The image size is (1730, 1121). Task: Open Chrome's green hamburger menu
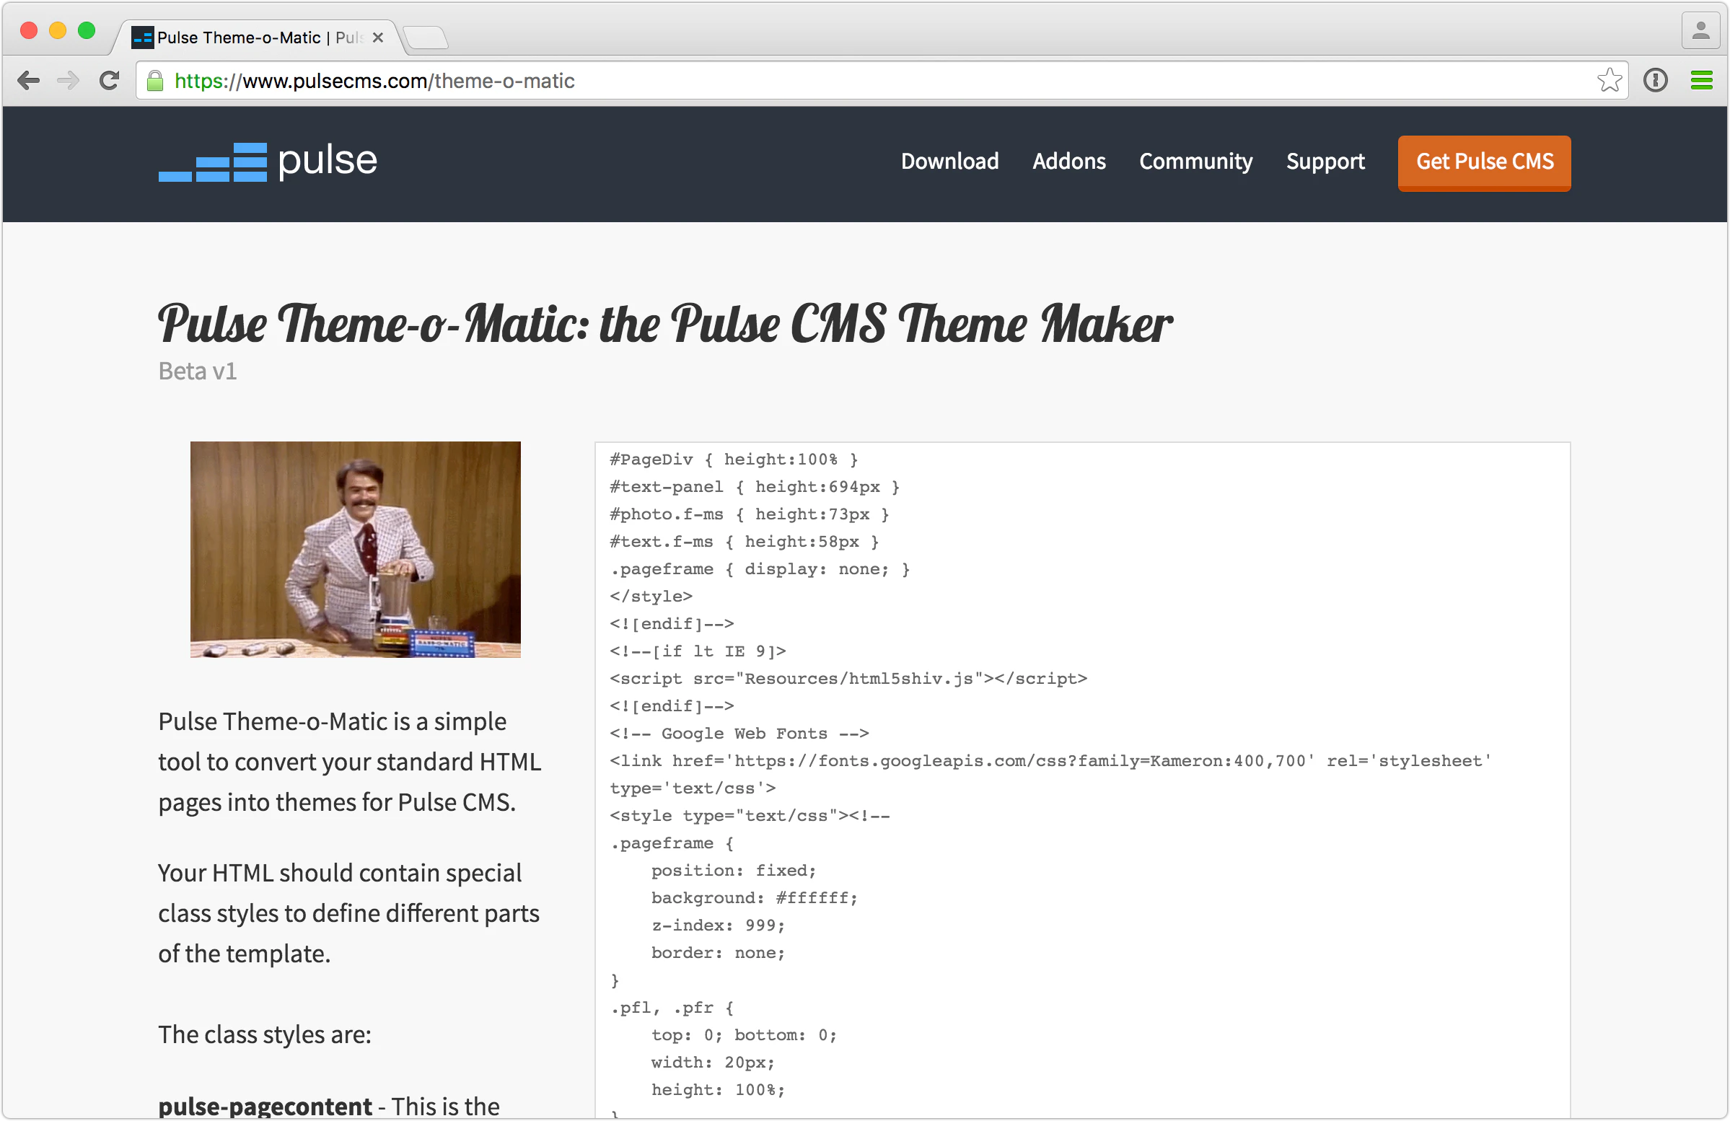pyautogui.click(x=1701, y=80)
